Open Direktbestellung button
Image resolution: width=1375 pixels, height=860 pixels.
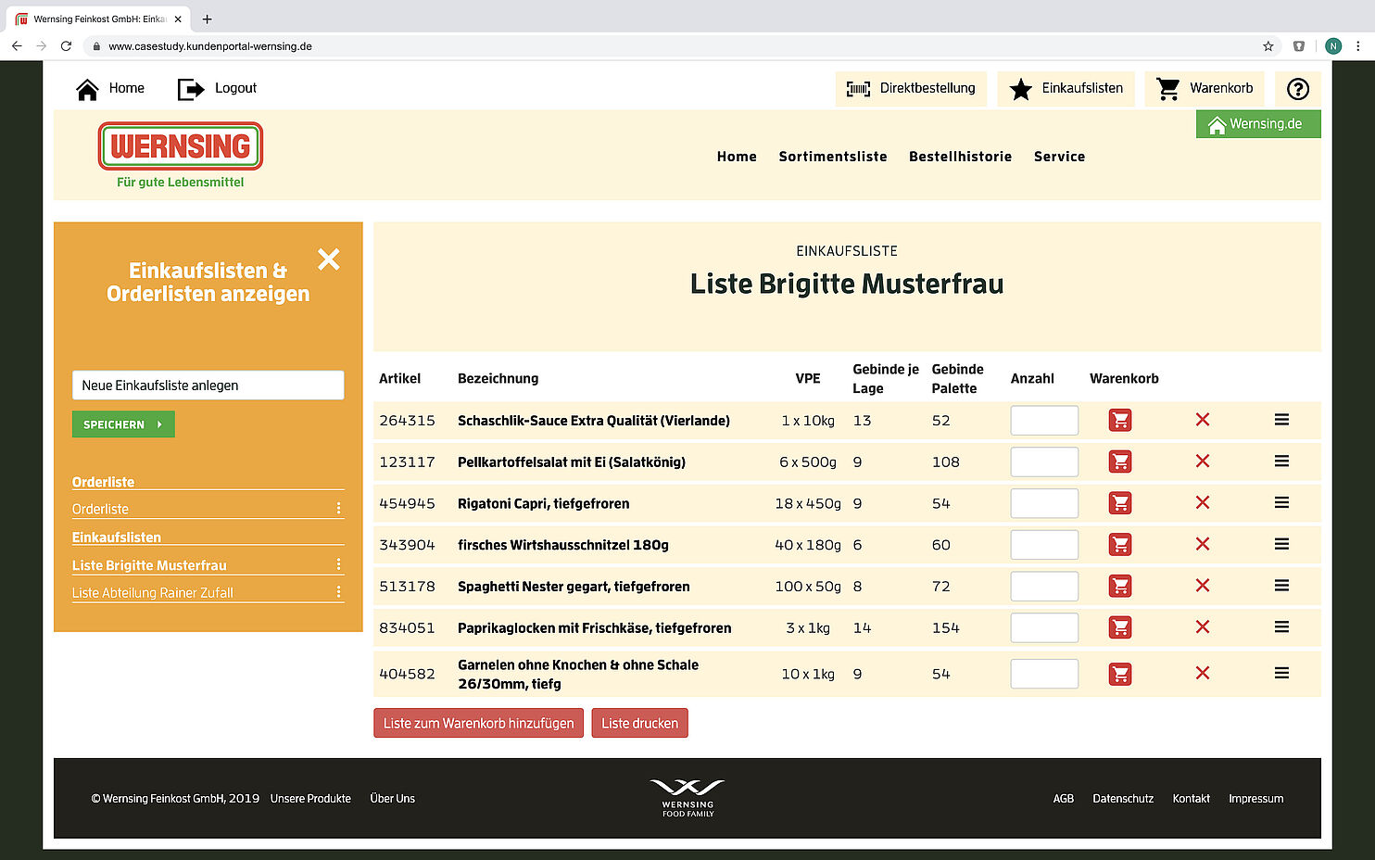911,89
